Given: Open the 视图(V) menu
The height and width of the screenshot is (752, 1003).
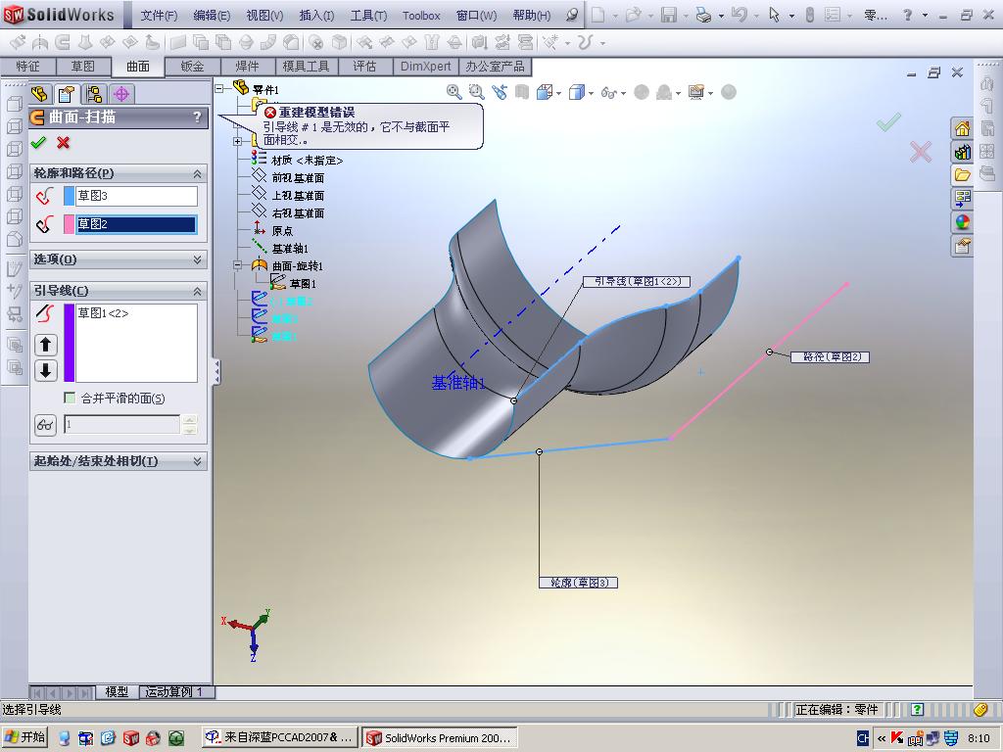Looking at the screenshot, I should (x=264, y=16).
